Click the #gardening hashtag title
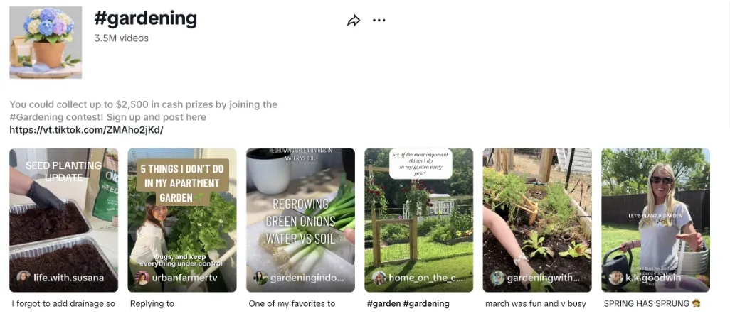This screenshot has height=316, width=730. tap(146, 18)
